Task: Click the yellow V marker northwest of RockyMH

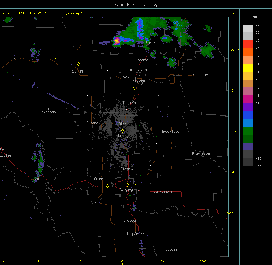Action: coord(55,58)
